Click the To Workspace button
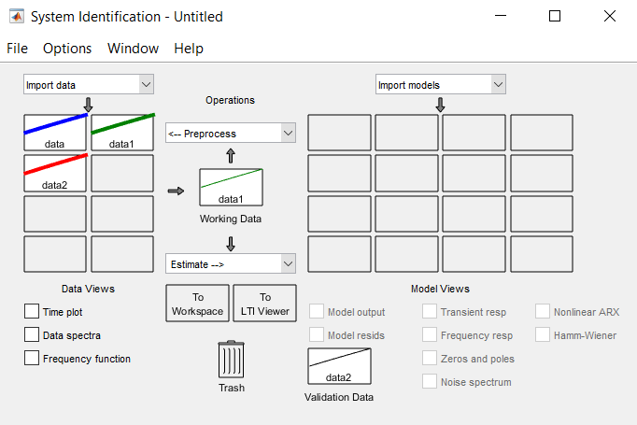The image size is (637, 425). (x=197, y=304)
